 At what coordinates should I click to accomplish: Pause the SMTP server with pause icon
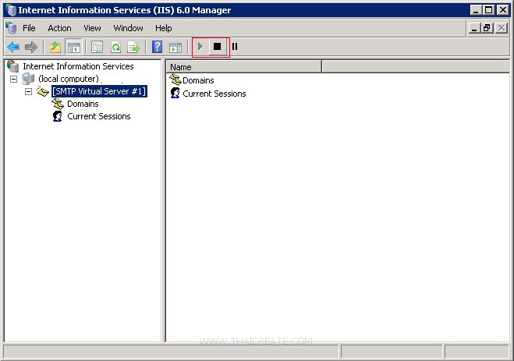[x=235, y=47]
